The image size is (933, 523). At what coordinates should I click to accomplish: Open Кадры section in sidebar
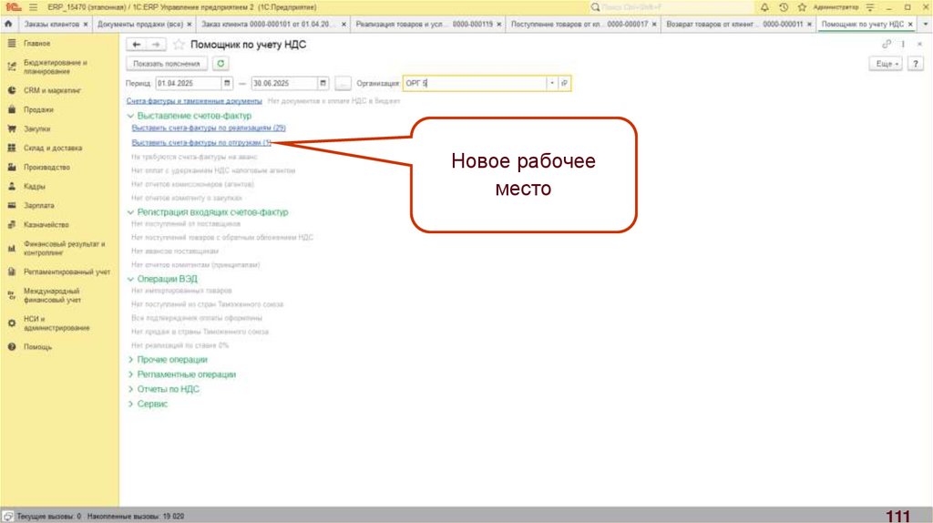click(x=34, y=186)
